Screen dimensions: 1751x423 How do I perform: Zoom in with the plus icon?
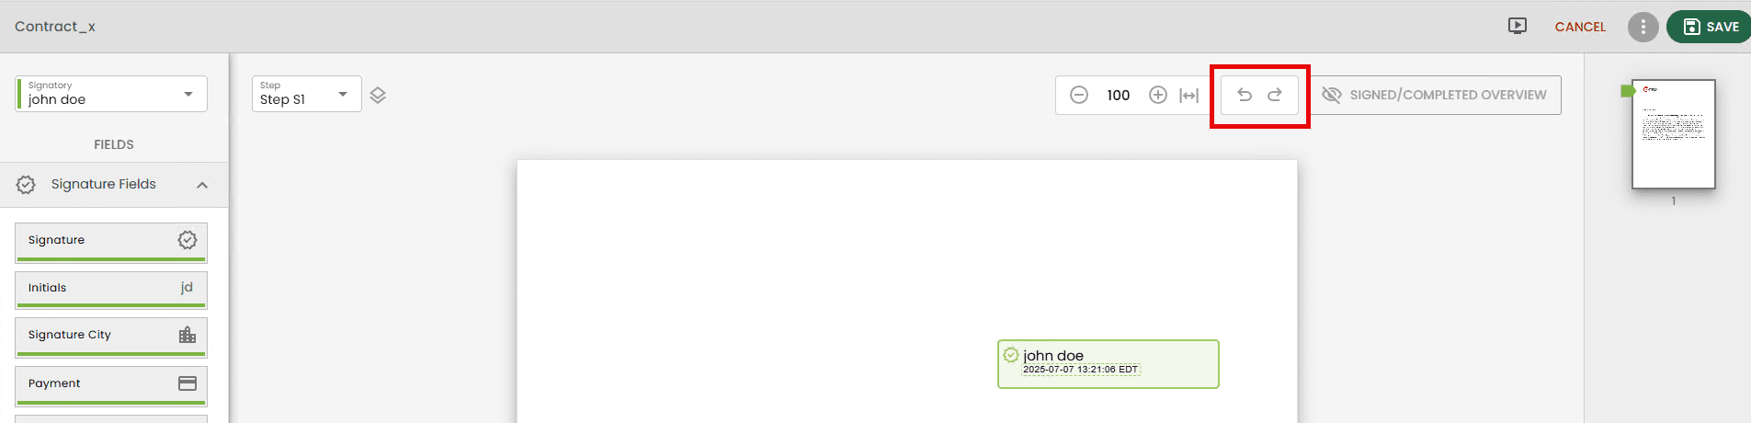click(x=1158, y=95)
